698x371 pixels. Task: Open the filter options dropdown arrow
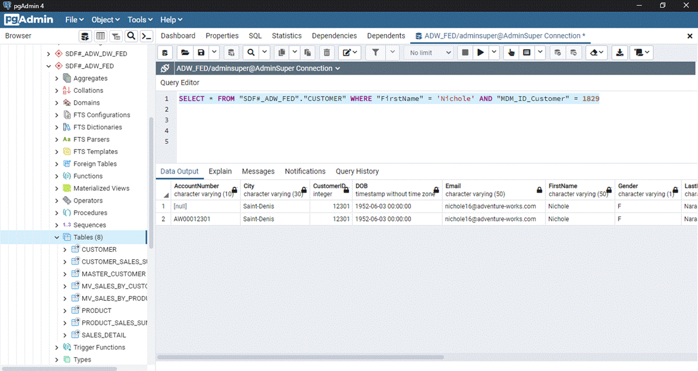392,53
